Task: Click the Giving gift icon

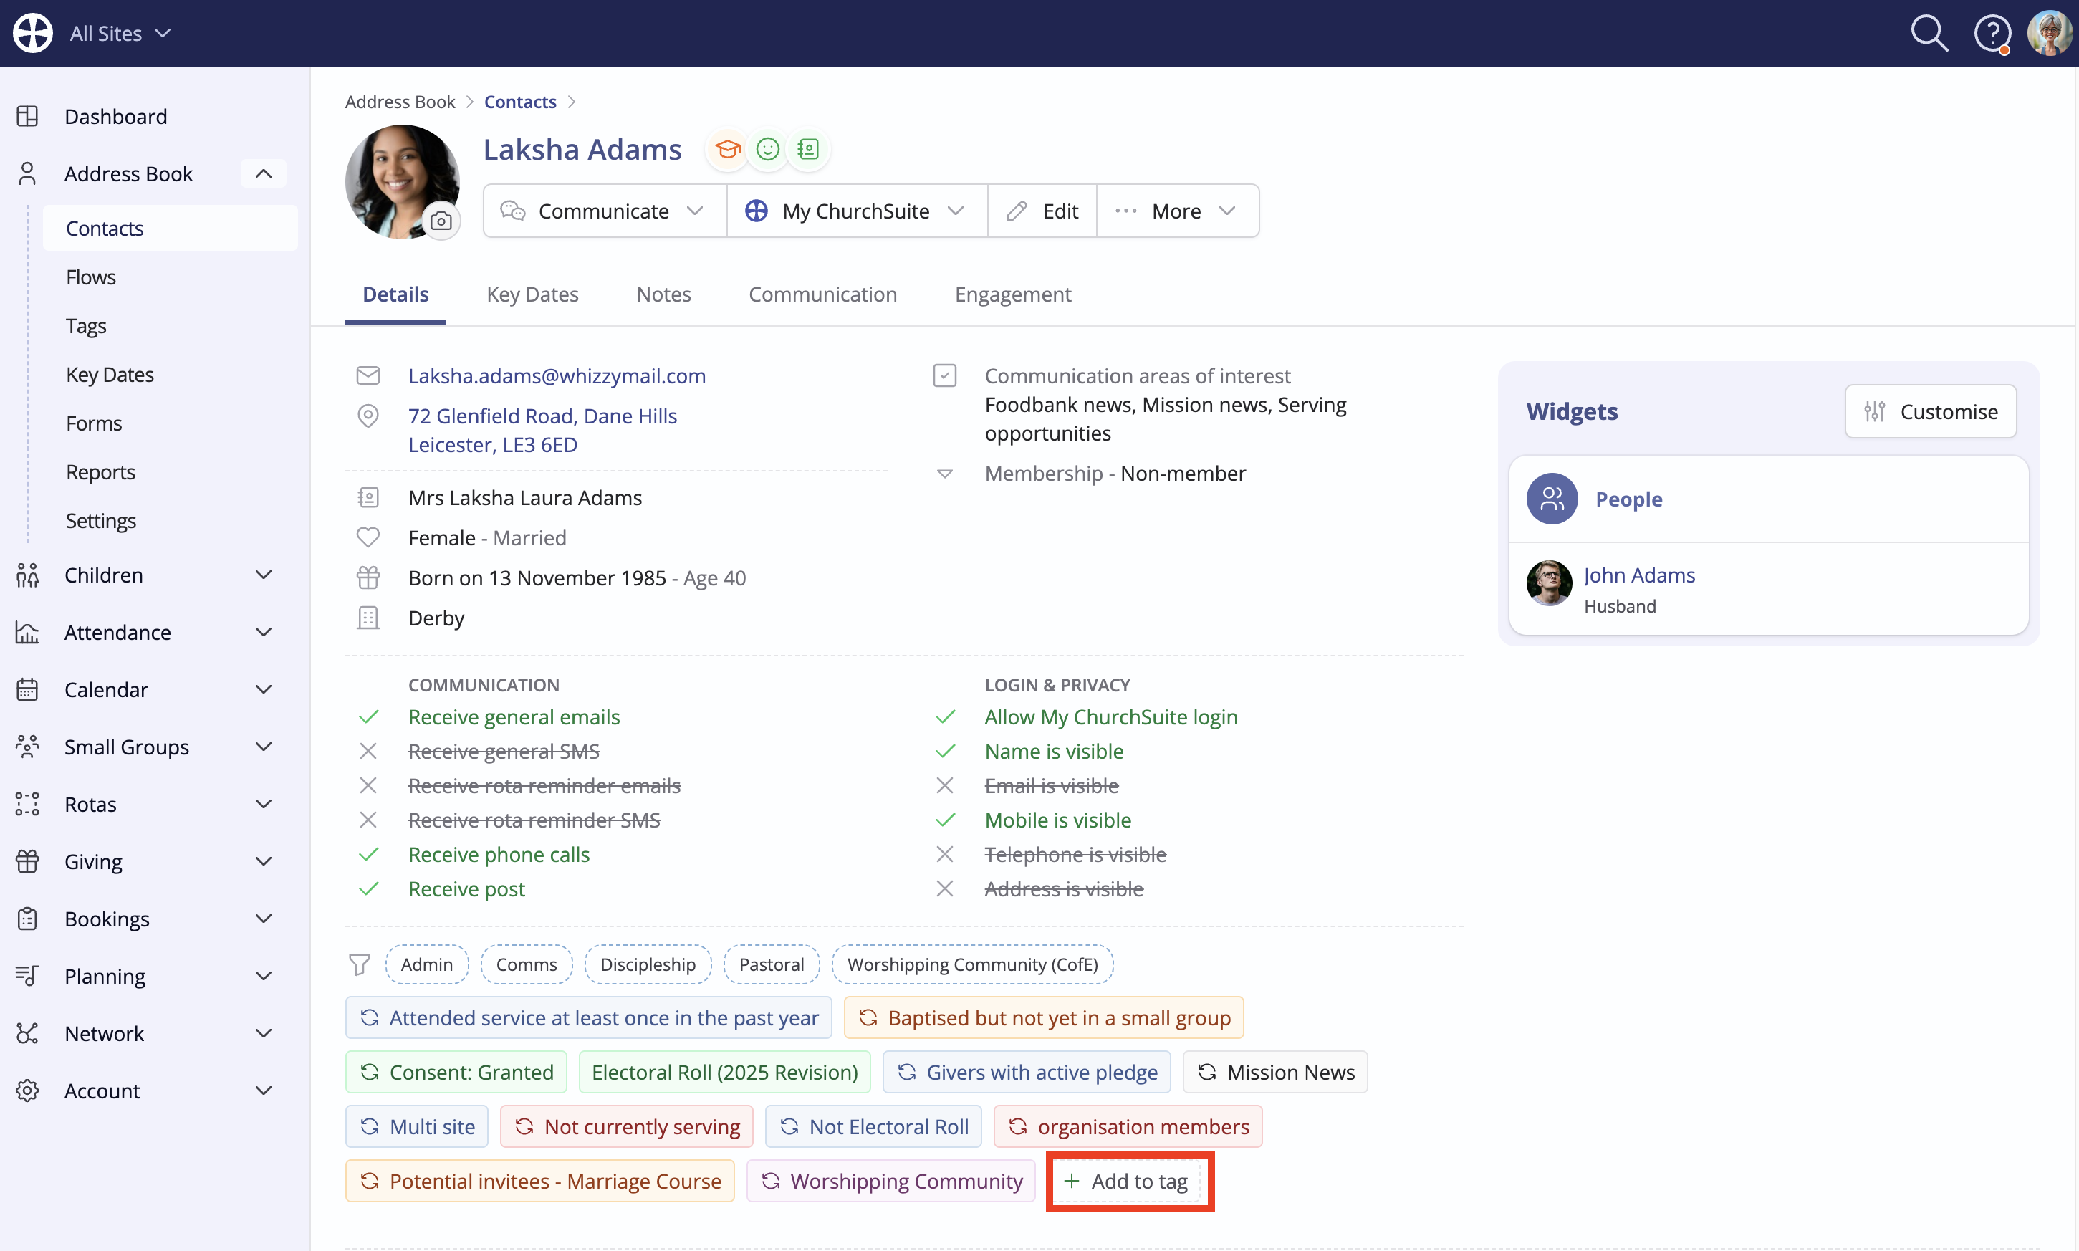Action: point(28,861)
